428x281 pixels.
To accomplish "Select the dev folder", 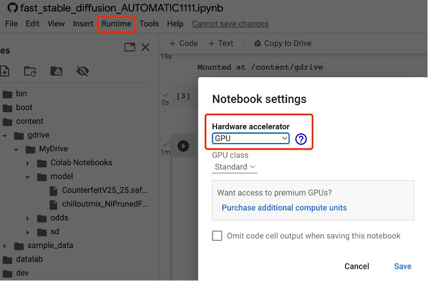I will (x=15, y=273).
